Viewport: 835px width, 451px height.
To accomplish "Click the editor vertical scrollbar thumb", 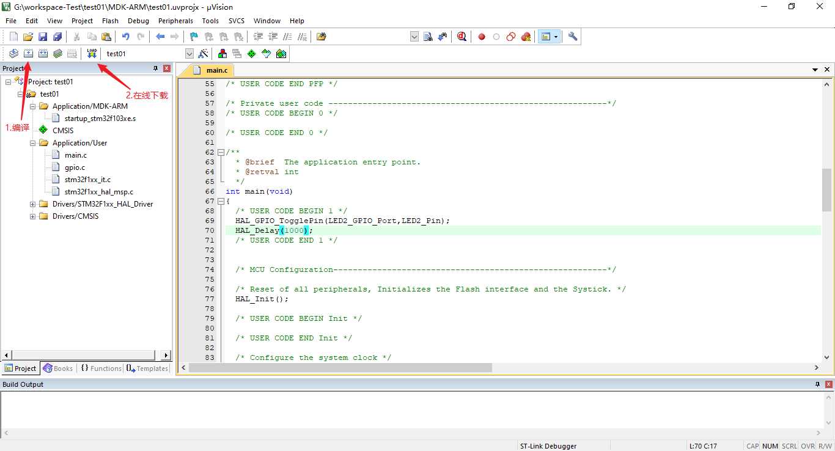I will pyautogui.click(x=826, y=189).
